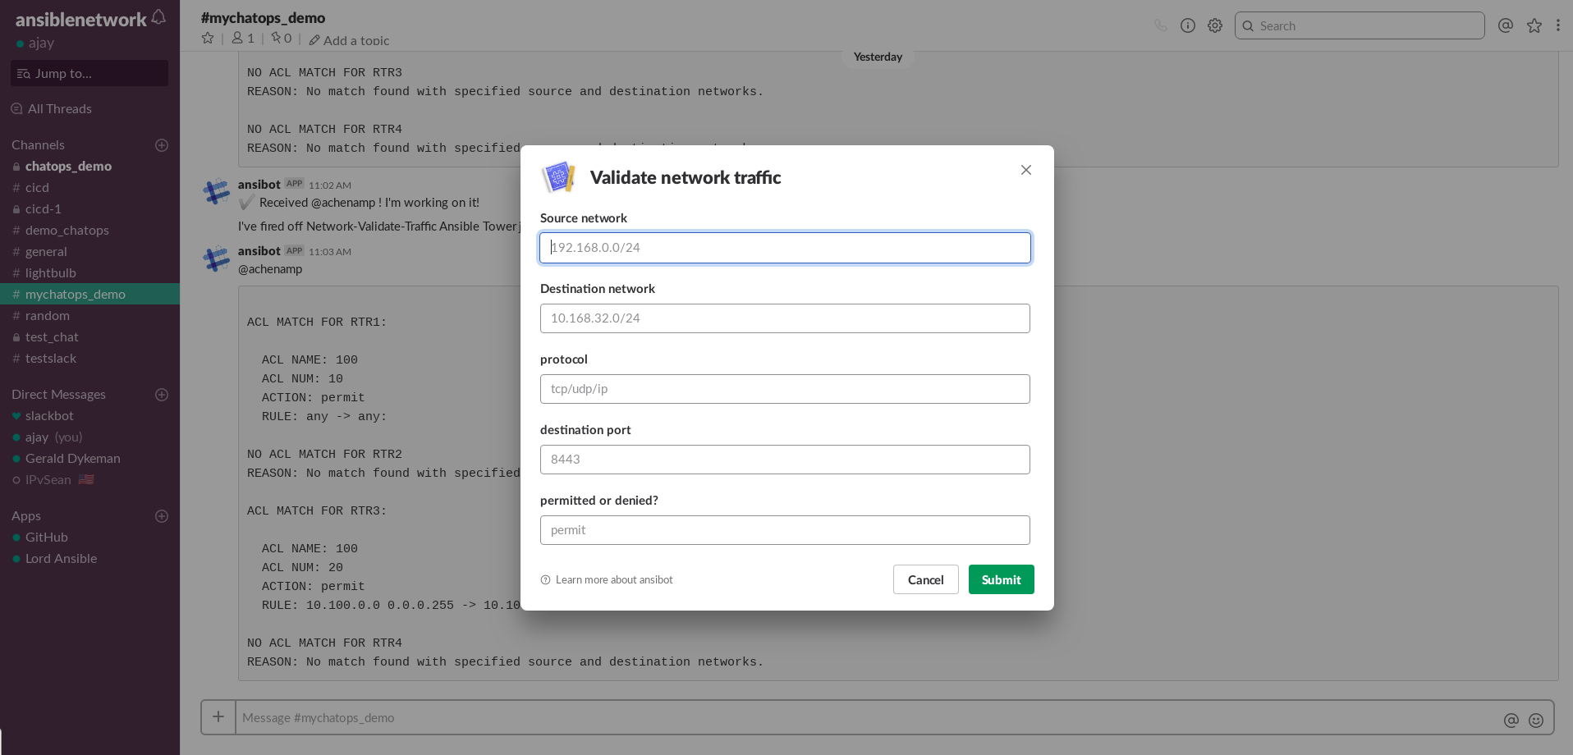Open Learn more about ansibot link

[x=613, y=580]
